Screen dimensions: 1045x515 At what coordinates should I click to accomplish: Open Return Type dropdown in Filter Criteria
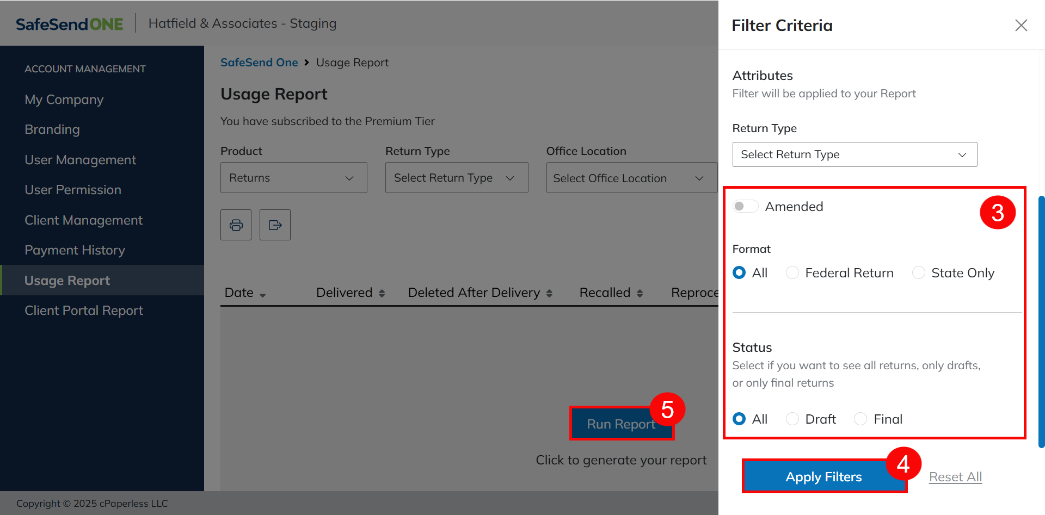854,154
